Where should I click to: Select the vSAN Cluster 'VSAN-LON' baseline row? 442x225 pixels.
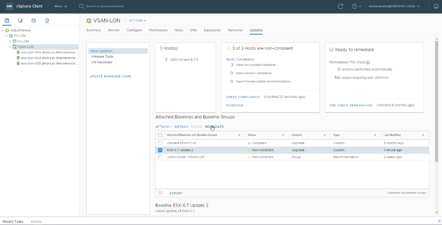tap(292, 157)
